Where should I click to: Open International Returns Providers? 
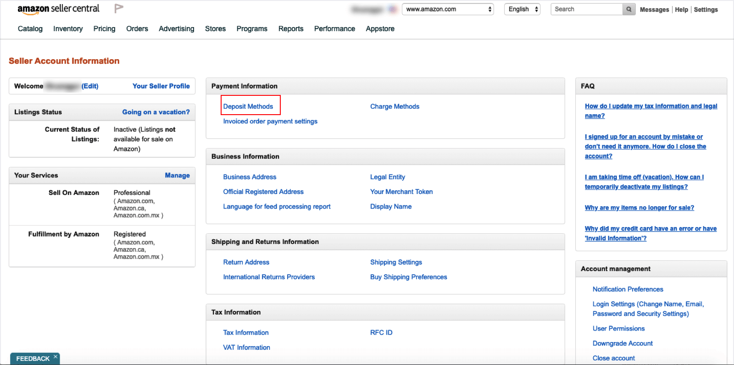(269, 277)
